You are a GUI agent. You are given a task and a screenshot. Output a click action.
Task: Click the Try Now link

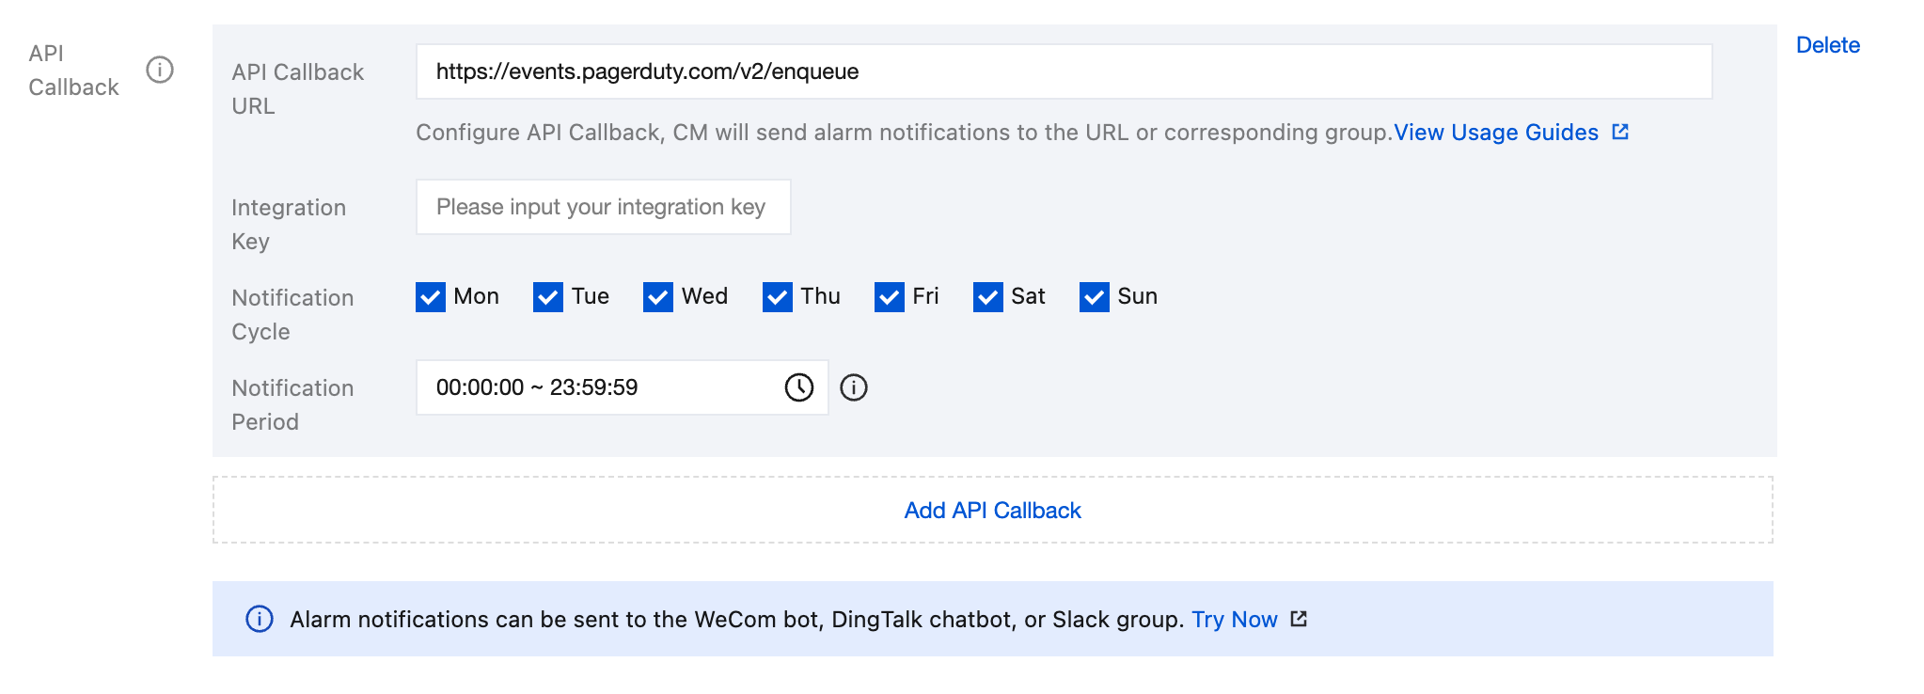[1234, 620]
